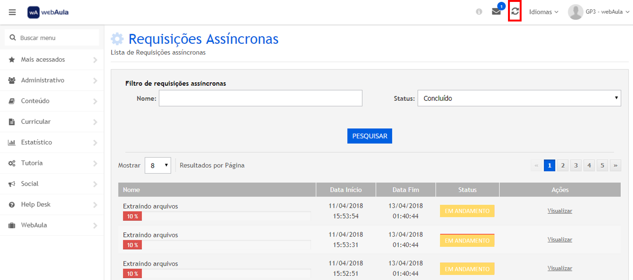The width and height of the screenshot is (633, 280).
Task: Focus the Nome filter input field
Action: [x=260, y=98]
